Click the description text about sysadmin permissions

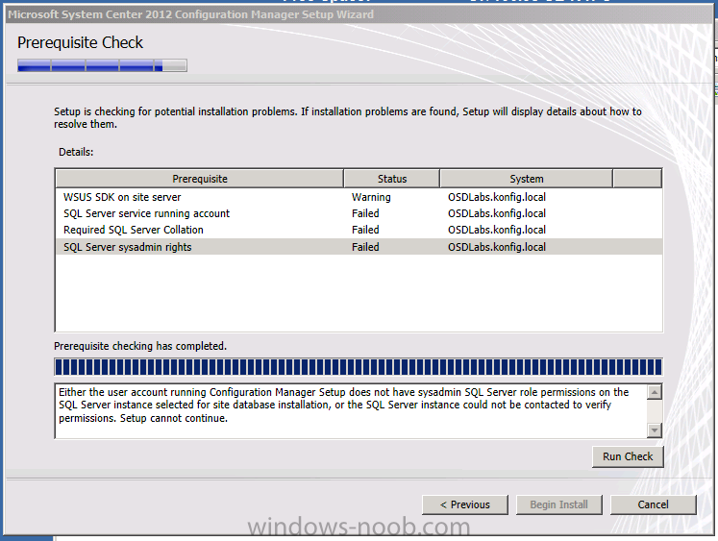pyautogui.click(x=343, y=406)
